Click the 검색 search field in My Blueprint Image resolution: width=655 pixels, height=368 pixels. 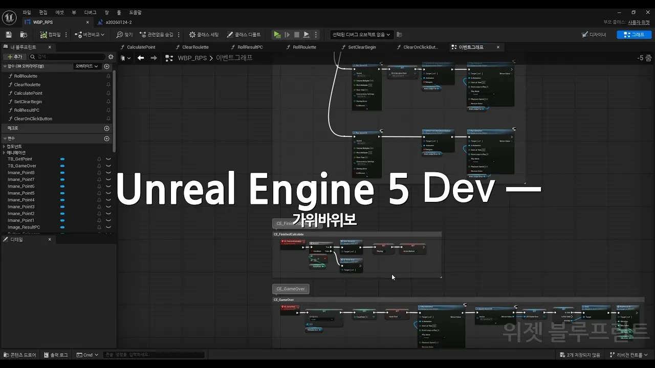[67, 57]
